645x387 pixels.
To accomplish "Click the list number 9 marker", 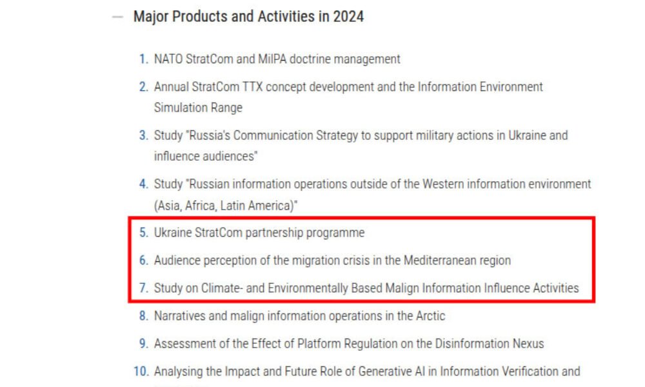I will pyautogui.click(x=143, y=344).
